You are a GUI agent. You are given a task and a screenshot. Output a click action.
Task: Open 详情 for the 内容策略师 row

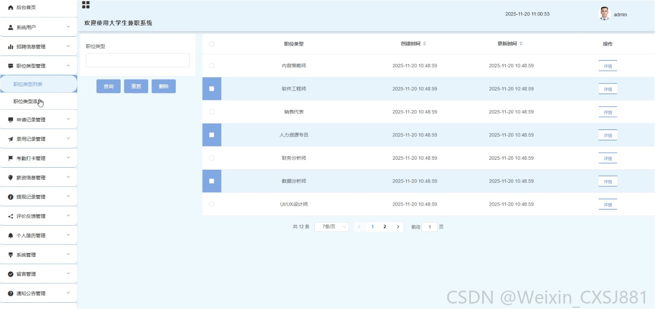(608, 66)
